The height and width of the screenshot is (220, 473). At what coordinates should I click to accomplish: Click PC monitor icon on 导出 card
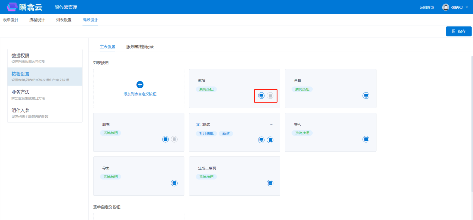pos(174,183)
